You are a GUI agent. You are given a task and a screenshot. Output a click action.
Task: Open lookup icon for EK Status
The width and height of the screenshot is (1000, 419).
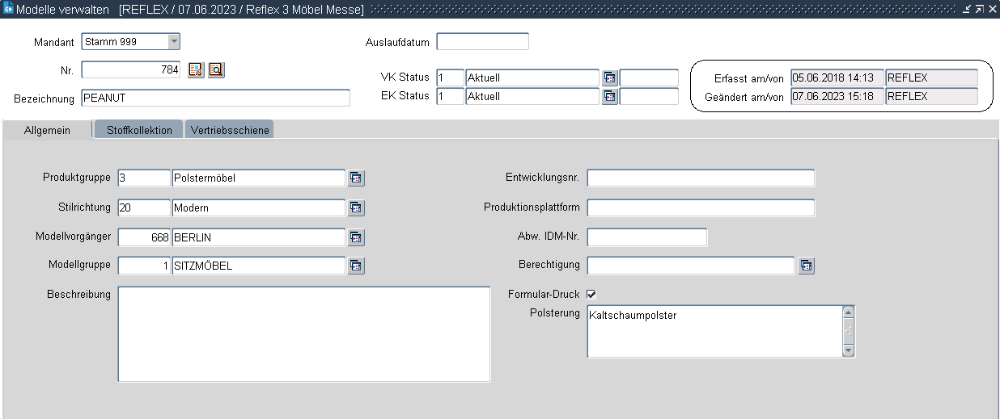(x=610, y=97)
